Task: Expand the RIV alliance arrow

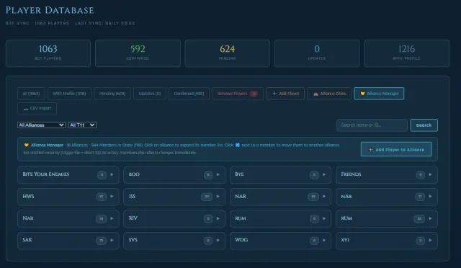Action: [218, 218]
